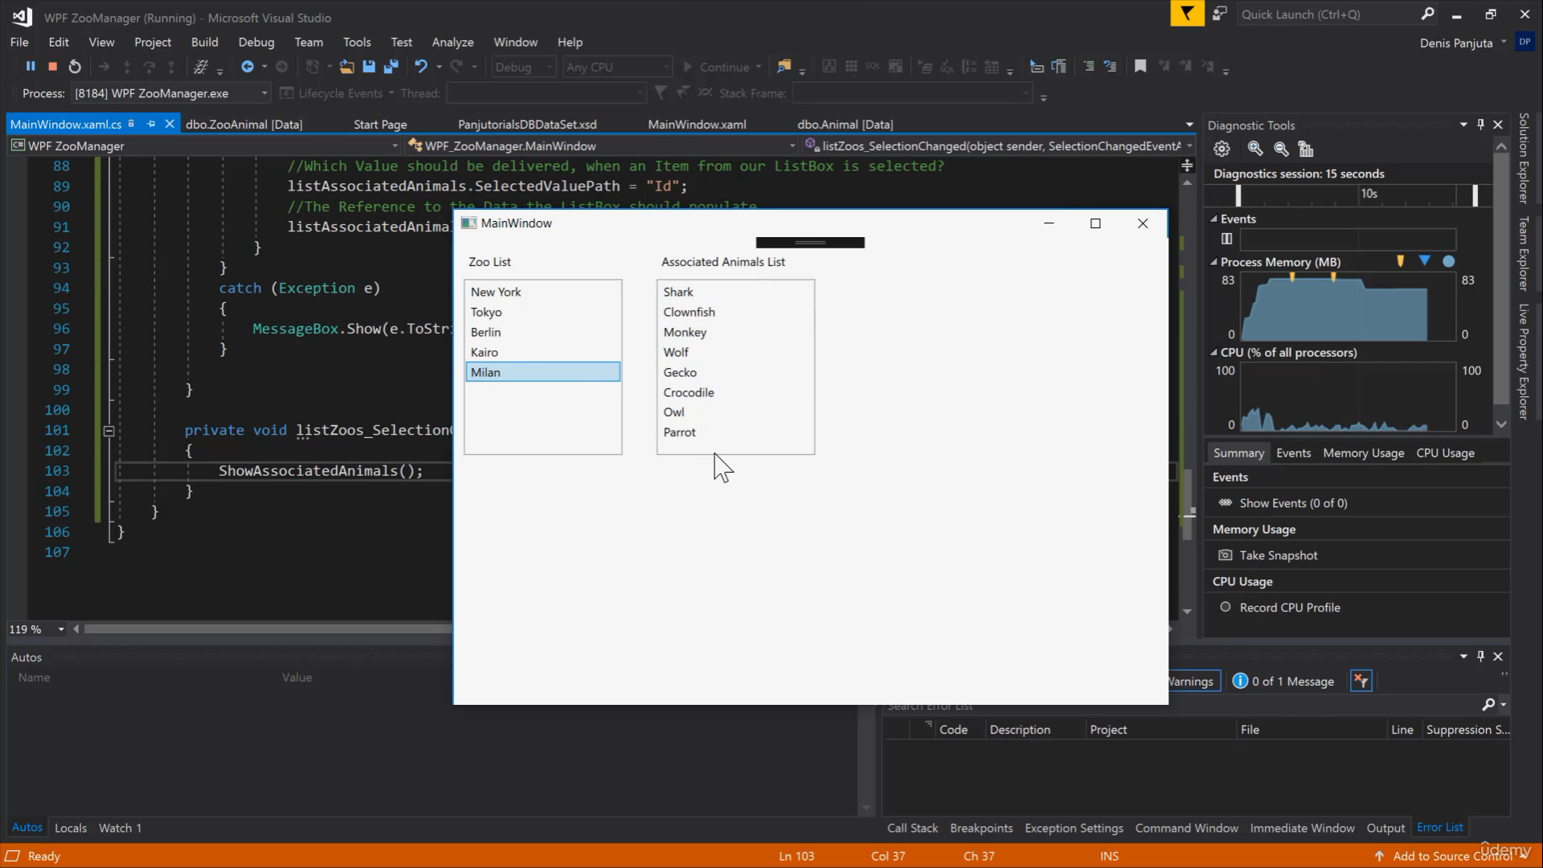The width and height of the screenshot is (1543, 868).
Task: Open Find in Files toolbar icon
Action: coord(784,67)
